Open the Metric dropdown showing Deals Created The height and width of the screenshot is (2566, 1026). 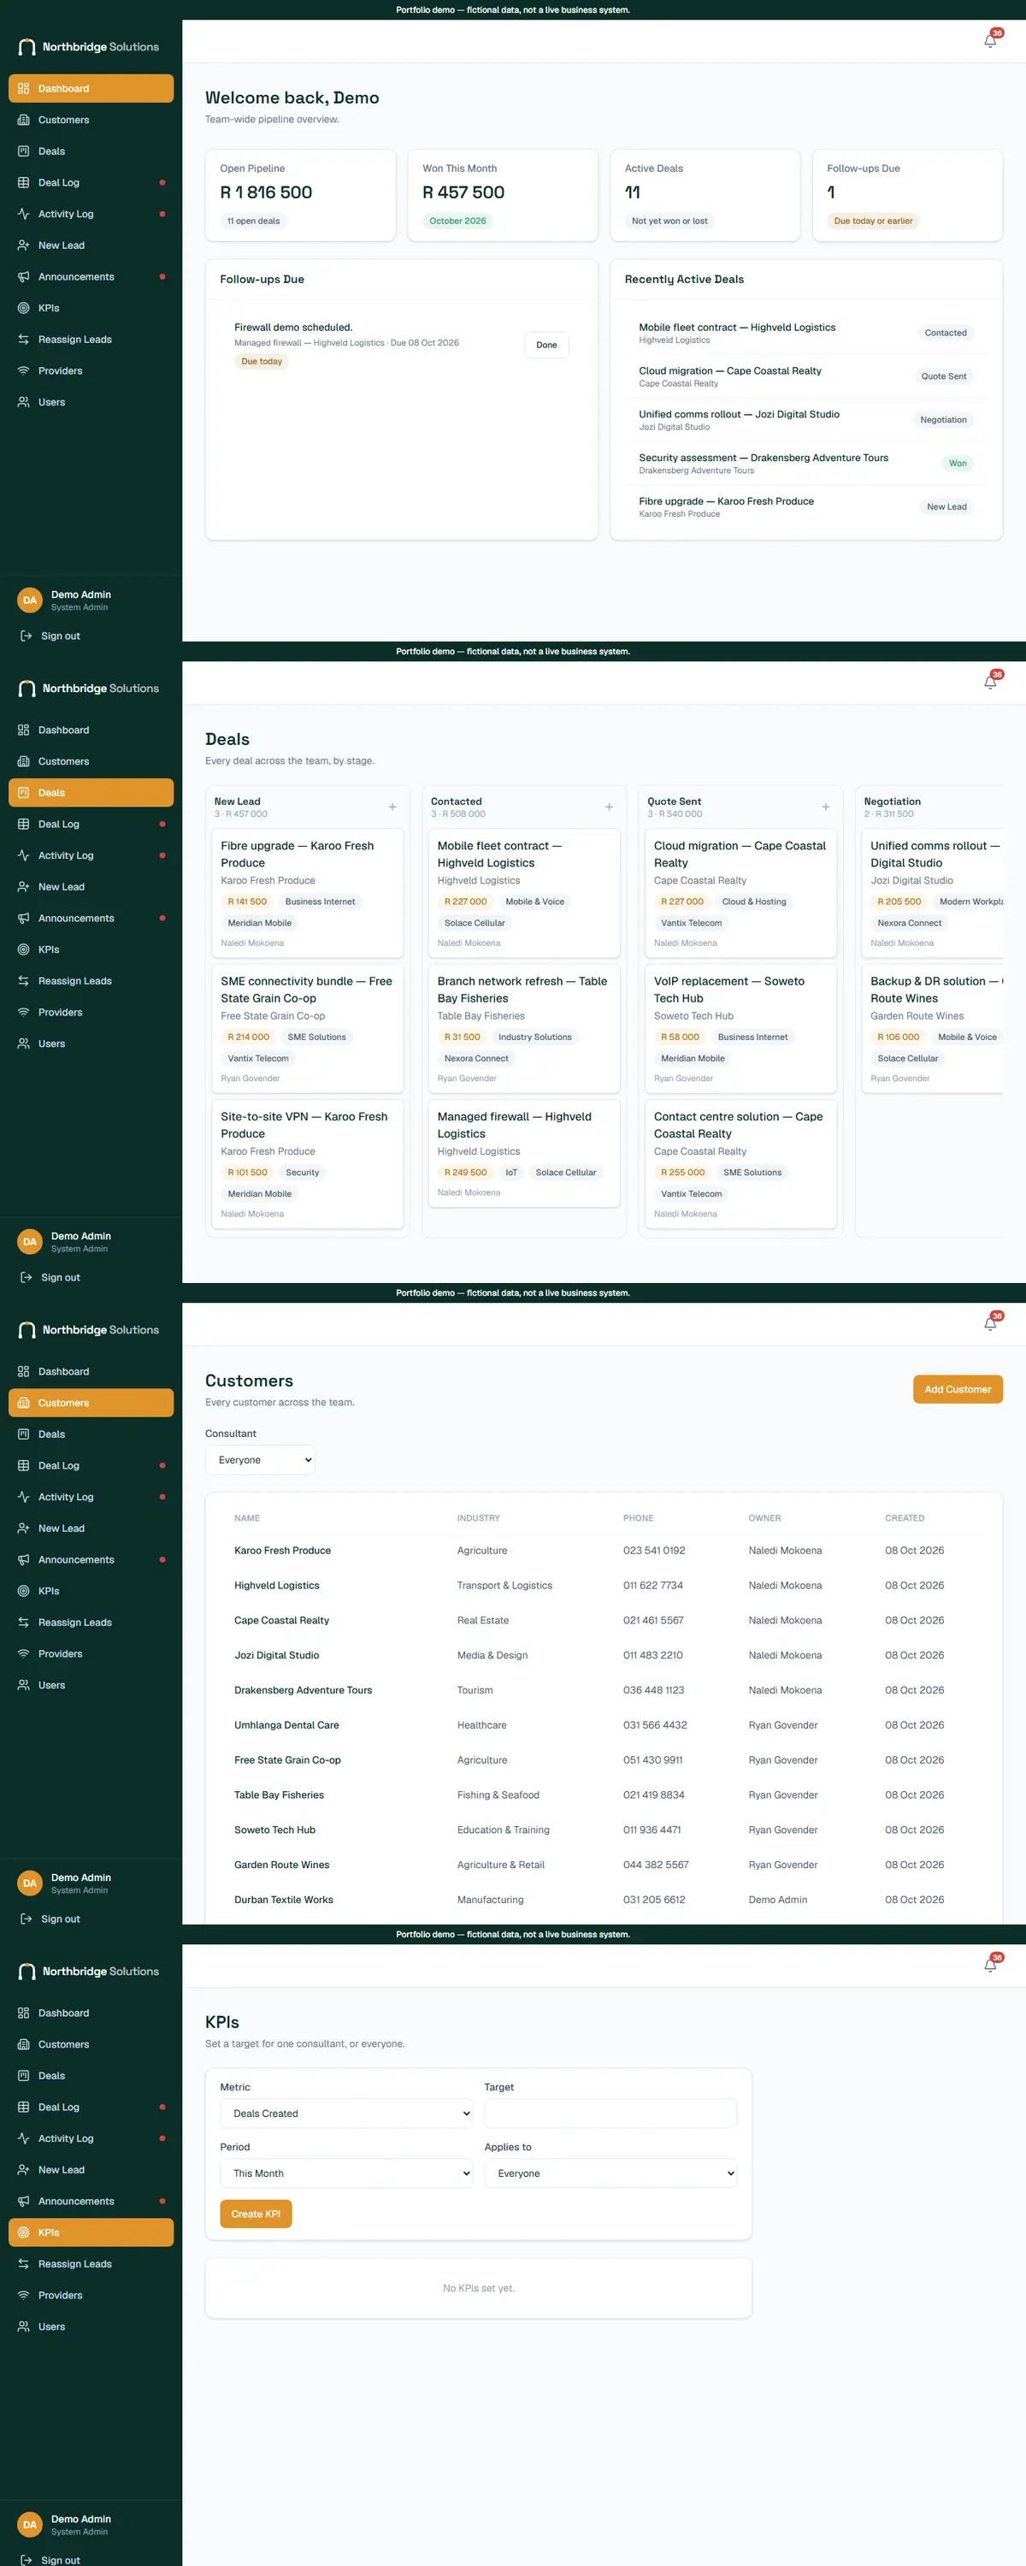tap(346, 2113)
